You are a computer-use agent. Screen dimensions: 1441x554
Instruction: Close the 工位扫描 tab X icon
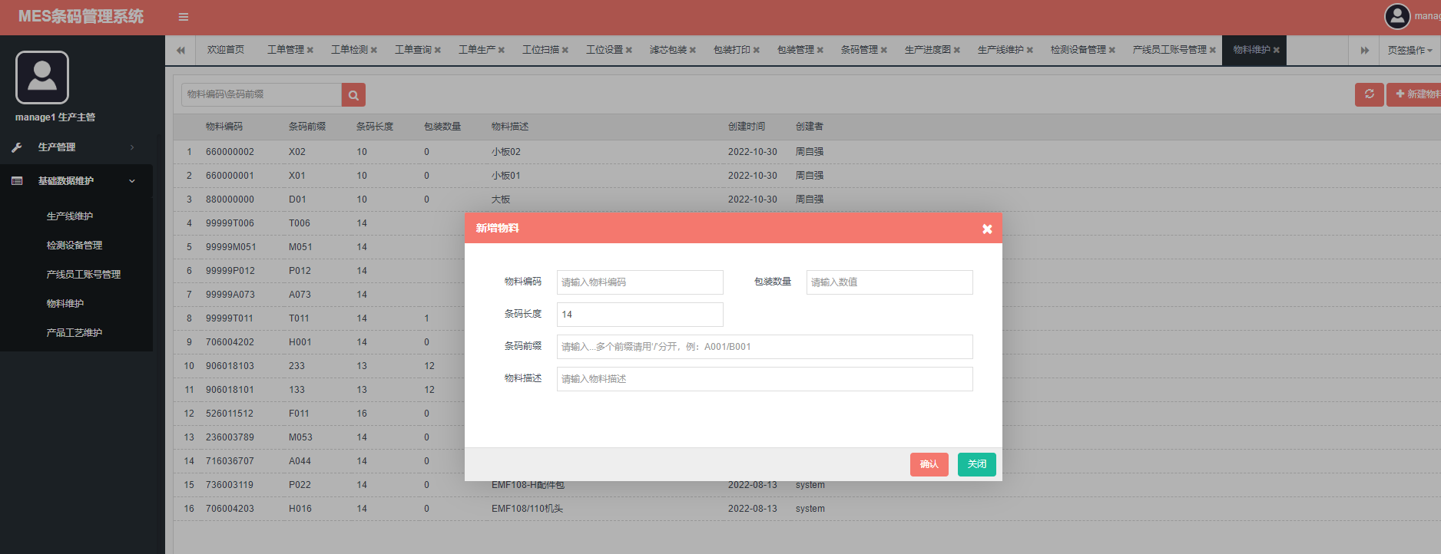pos(565,51)
